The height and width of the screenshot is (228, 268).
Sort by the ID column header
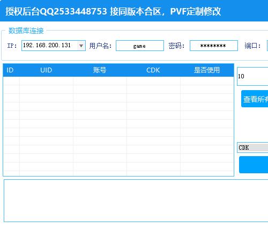pos(10,70)
